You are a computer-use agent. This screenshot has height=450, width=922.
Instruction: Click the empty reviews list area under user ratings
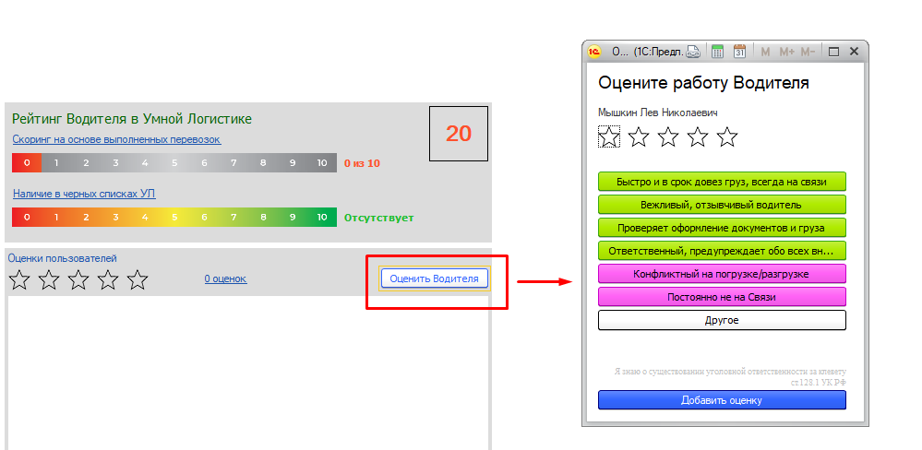(248, 373)
